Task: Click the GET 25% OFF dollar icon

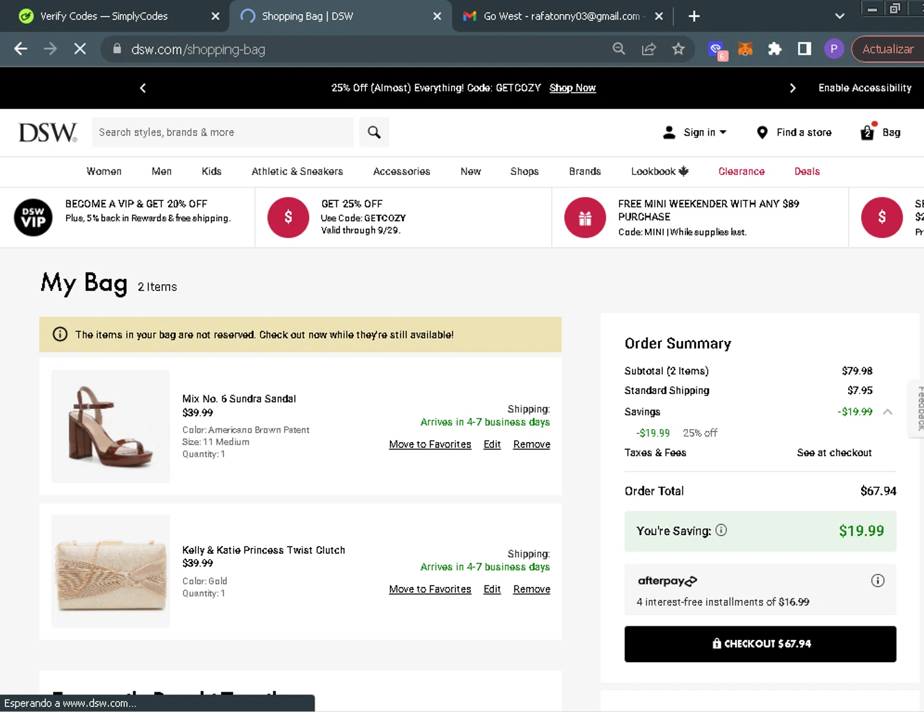Action: [288, 218]
